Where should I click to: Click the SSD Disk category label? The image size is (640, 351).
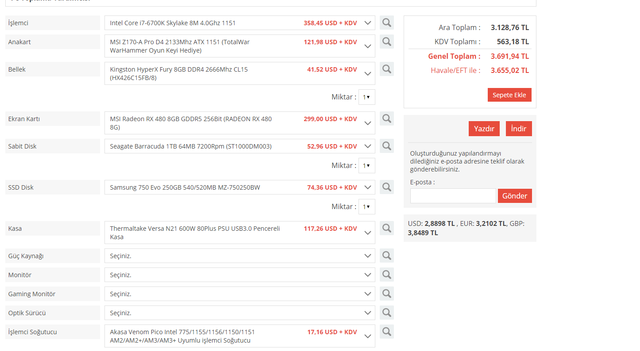(53, 187)
